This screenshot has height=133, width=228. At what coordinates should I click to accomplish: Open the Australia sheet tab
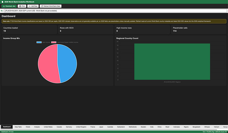(x=110, y=127)
